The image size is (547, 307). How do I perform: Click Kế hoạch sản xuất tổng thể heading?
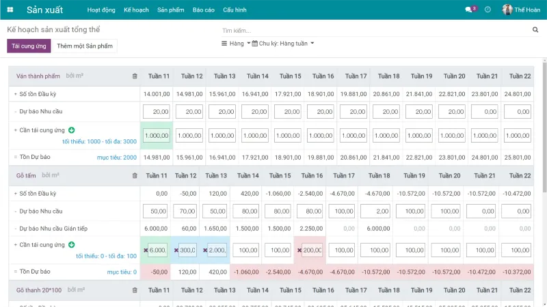[53, 29]
